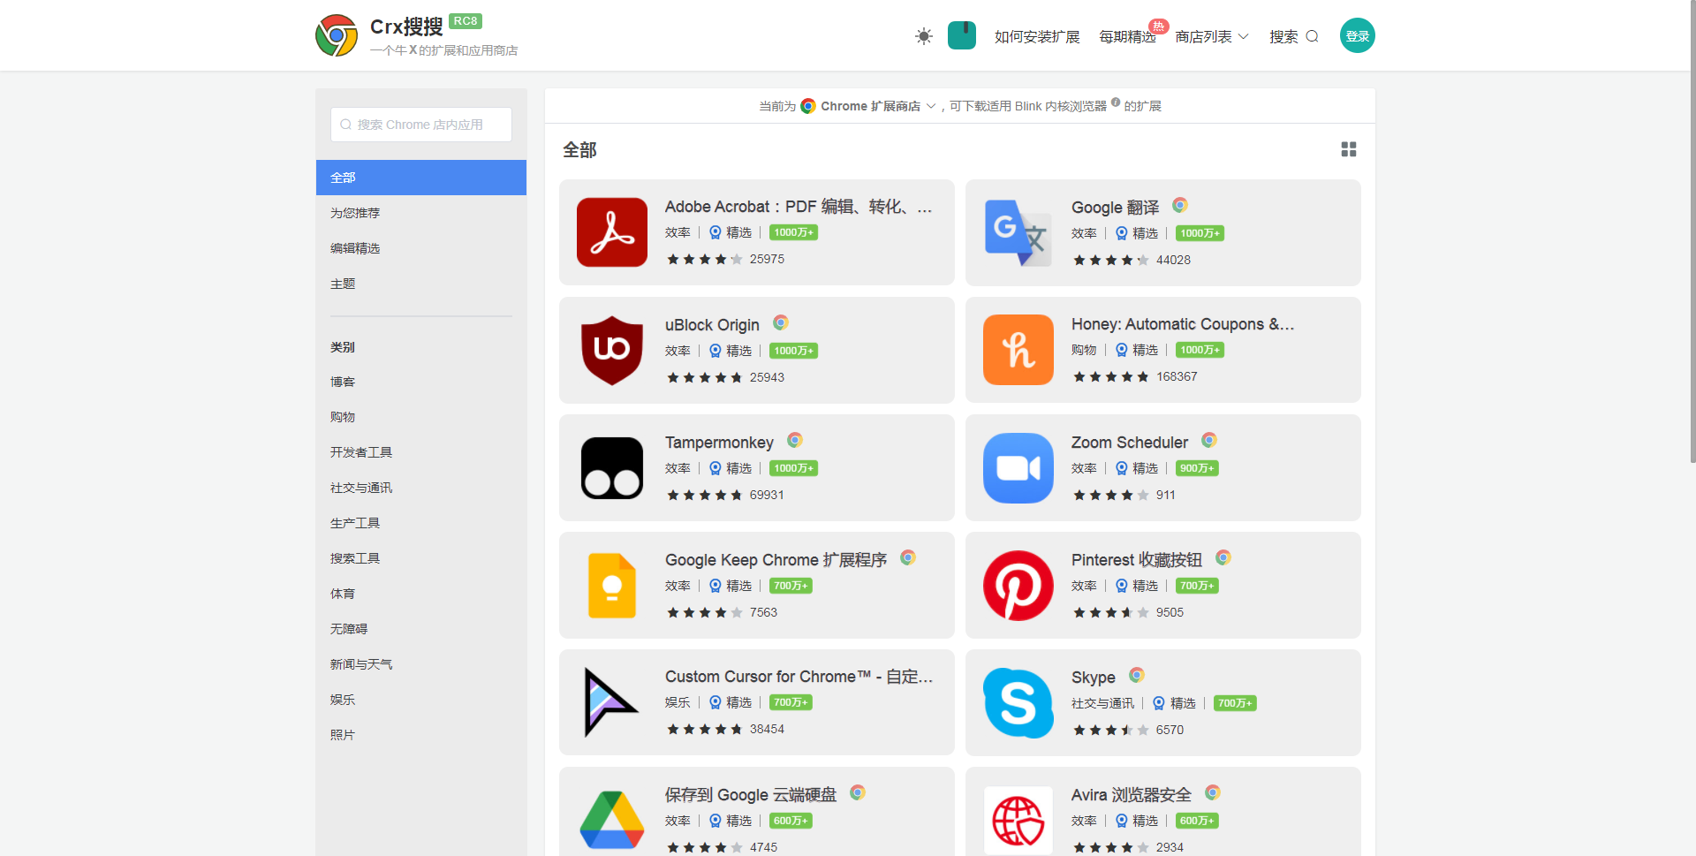Click the Crx搜搜 Chrome logo
1696x856 pixels.
(x=337, y=35)
